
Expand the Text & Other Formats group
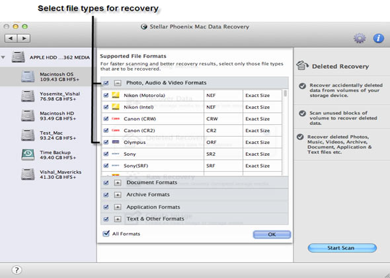pyautogui.click(x=118, y=219)
